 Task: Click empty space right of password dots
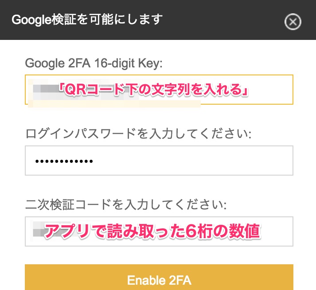199,161
